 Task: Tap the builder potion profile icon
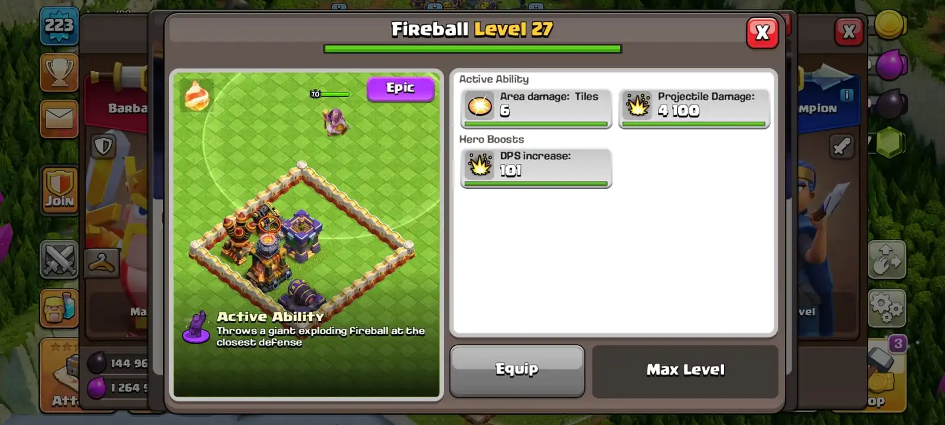(59, 308)
